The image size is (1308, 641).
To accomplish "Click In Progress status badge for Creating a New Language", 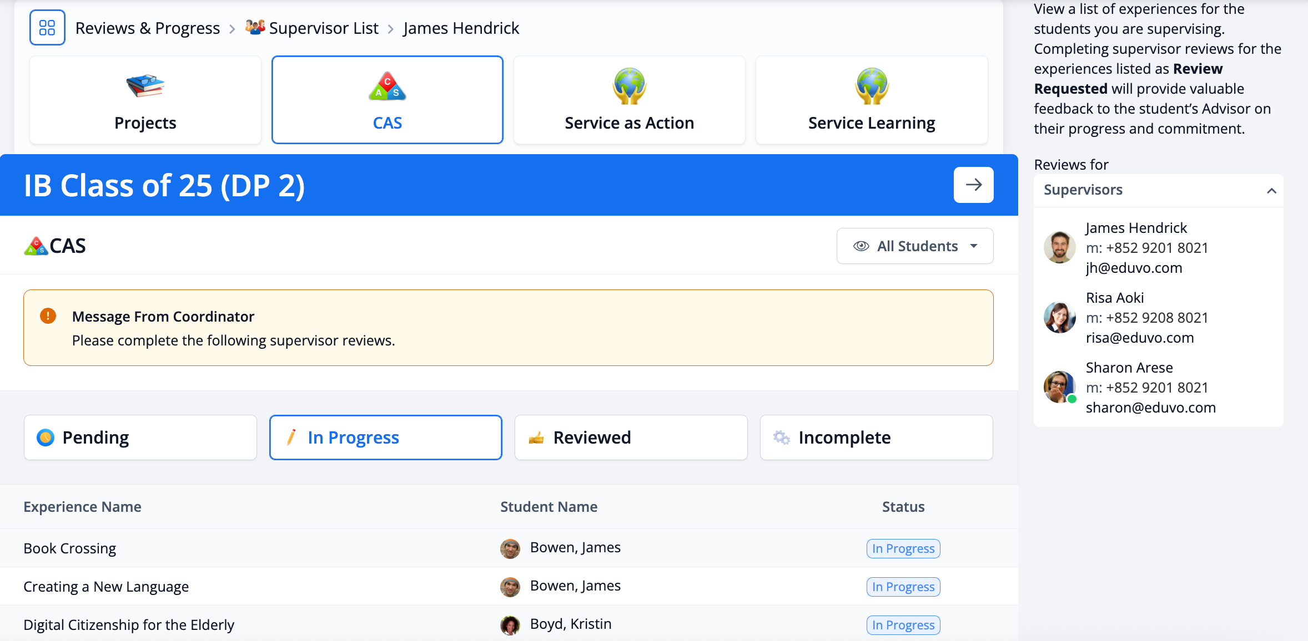I will tap(903, 587).
